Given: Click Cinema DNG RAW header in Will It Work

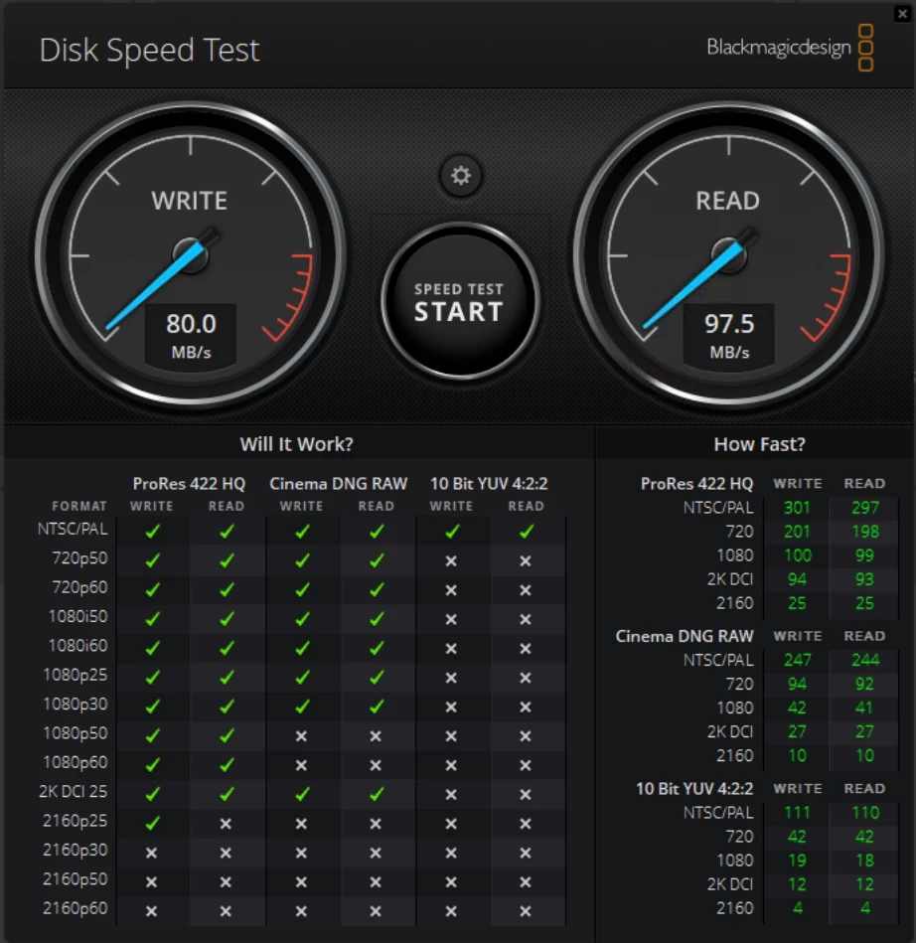Looking at the screenshot, I should click(x=339, y=484).
